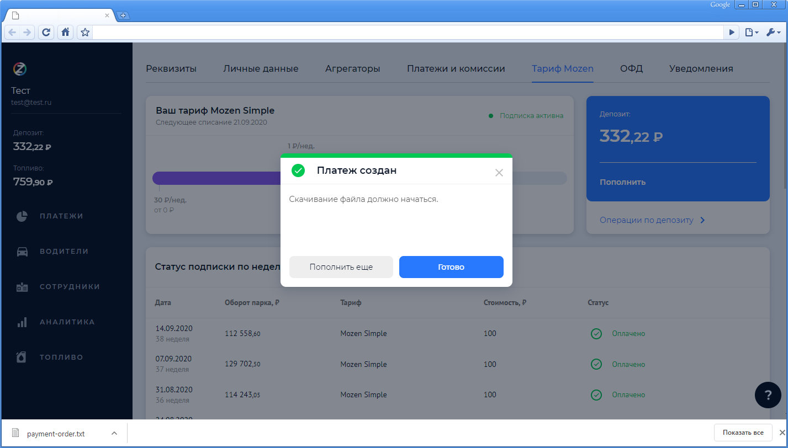Bookmark the page with the star icon
The height and width of the screenshot is (448, 788).
click(85, 33)
